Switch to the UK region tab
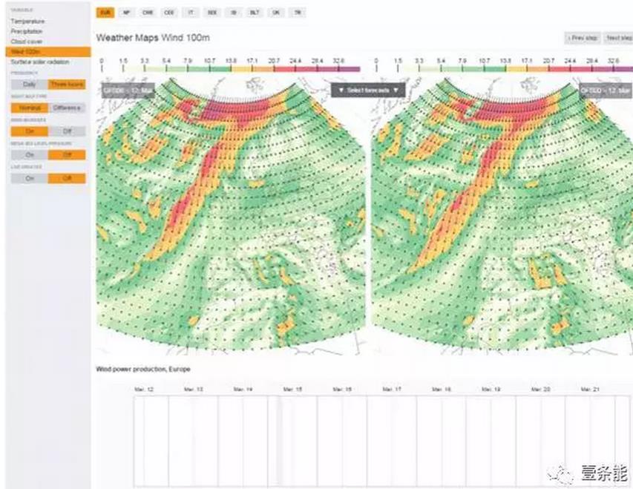This screenshot has height=489, width=633. coord(276,13)
